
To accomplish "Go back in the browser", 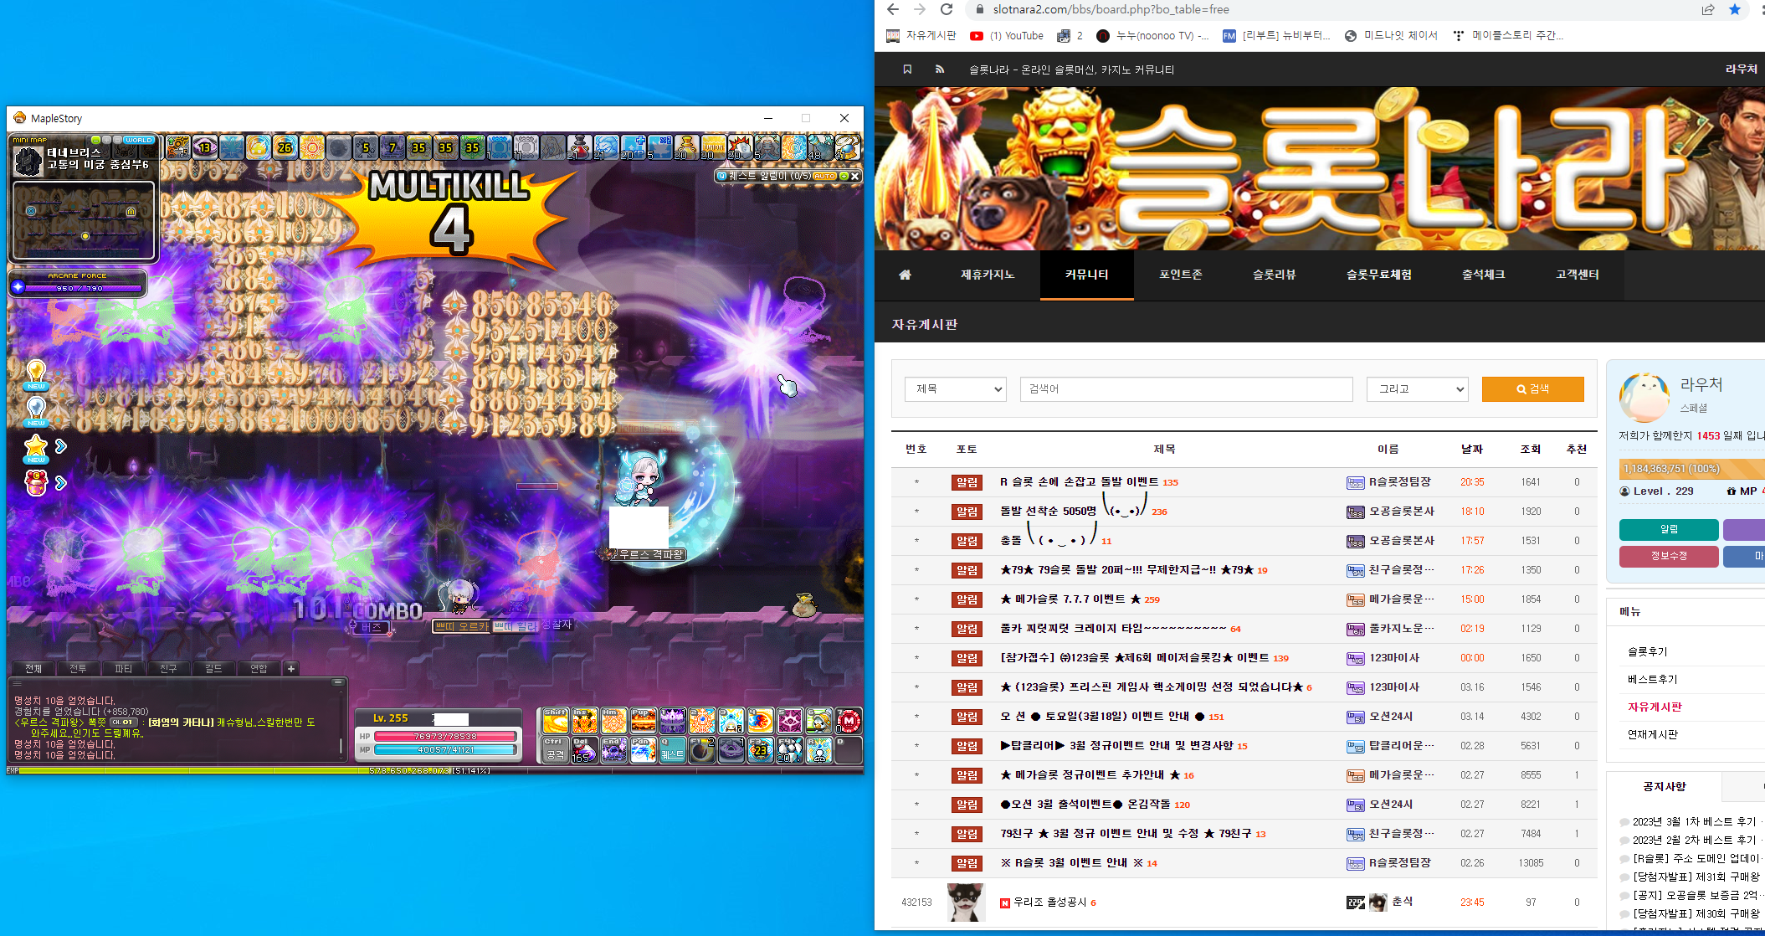I will [x=893, y=9].
